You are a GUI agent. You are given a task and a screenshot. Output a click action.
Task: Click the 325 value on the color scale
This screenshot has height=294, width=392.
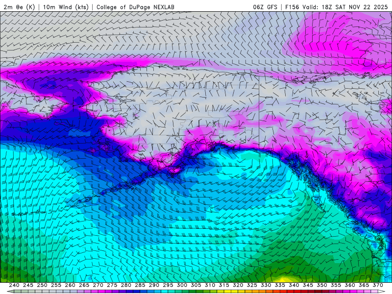click(x=252, y=285)
